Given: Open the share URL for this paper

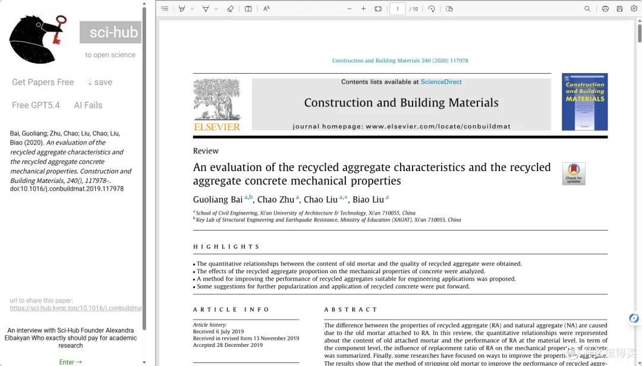Looking at the screenshot, I should [x=75, y=308].
